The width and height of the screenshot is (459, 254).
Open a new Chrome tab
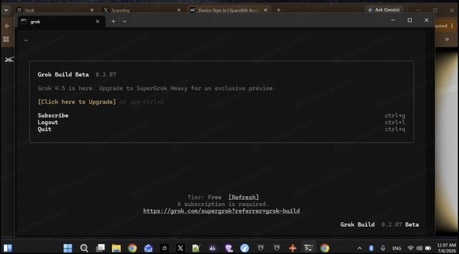[x=279, y=10]
